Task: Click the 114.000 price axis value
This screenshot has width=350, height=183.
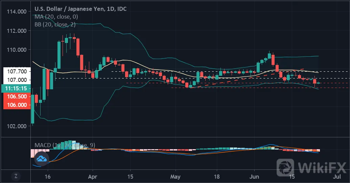Action: [17, 12]
